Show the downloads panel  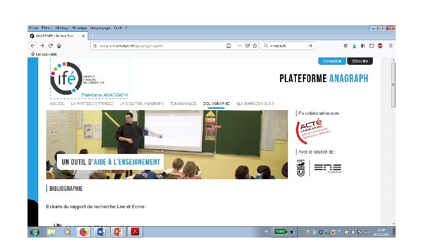pyautogui.click(x=354, y=46)
